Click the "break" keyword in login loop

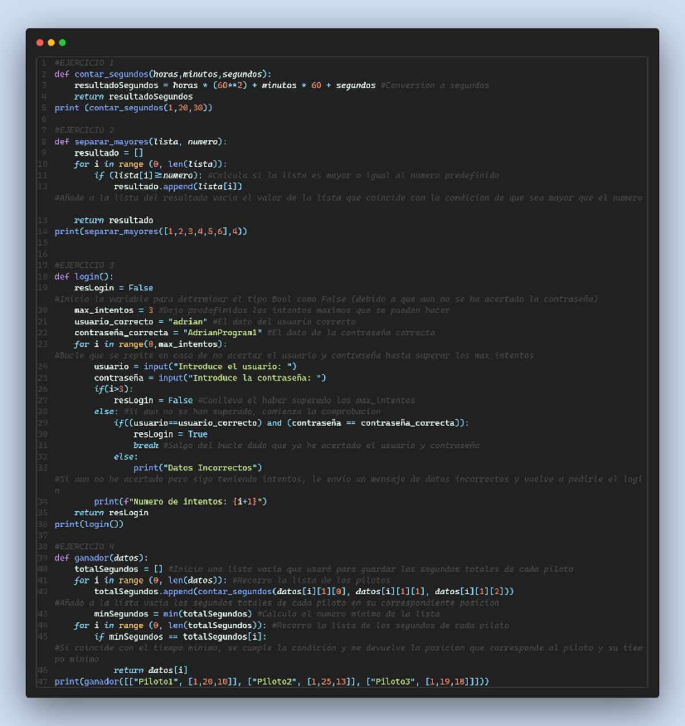(x=146, y=446)
